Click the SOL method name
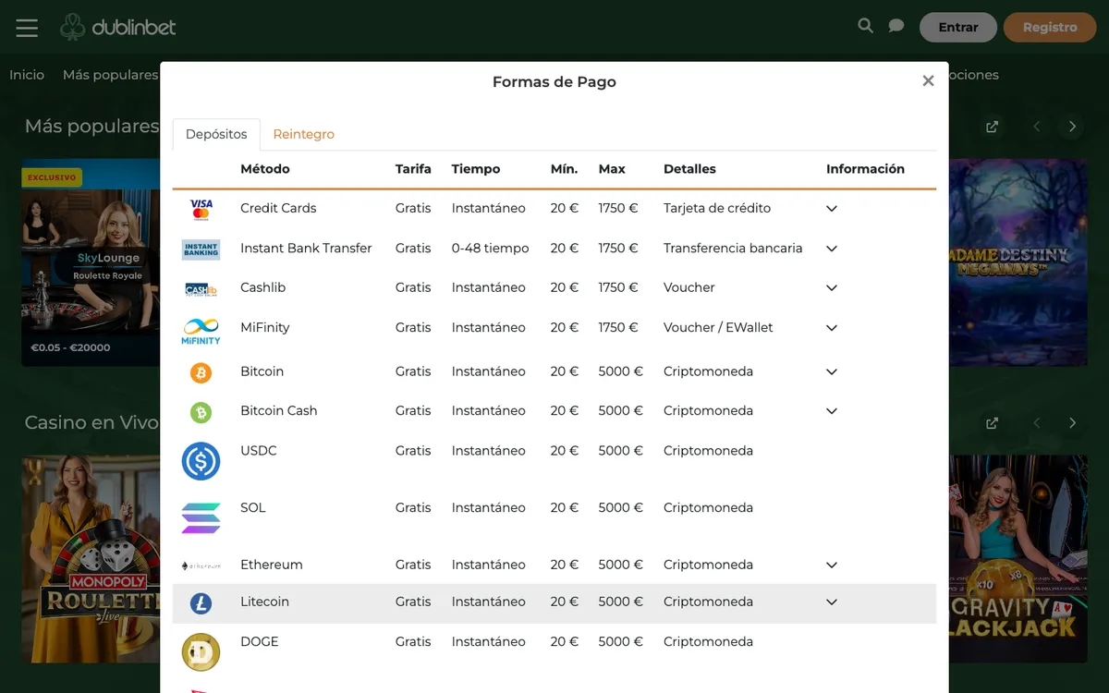 pos(253,508)
